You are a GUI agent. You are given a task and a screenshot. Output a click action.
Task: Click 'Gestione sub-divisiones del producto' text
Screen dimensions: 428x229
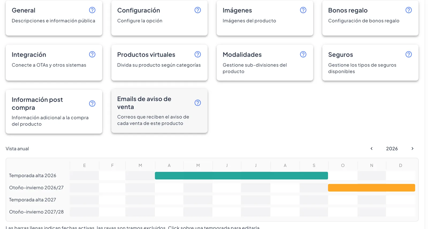tap(255, 68)
